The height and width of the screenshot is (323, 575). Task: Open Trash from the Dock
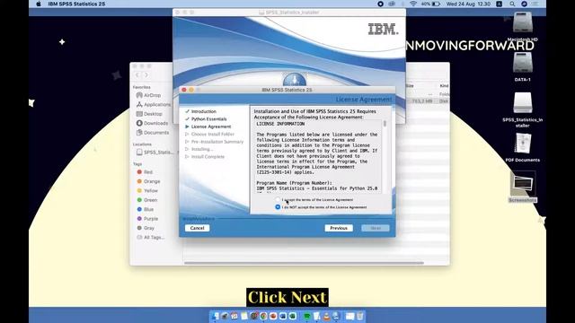point(359,316)
